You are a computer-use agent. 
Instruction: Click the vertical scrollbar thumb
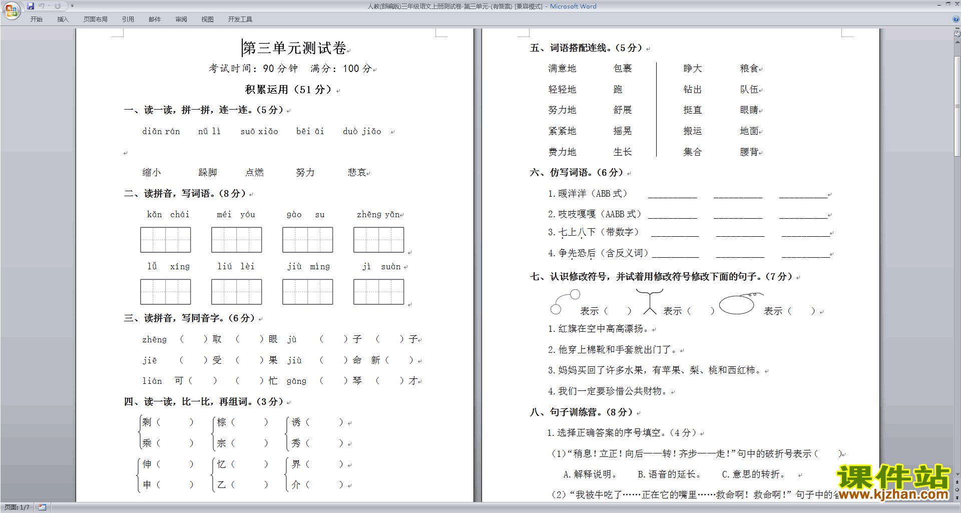pyautogui.click(x=957, y=106)
